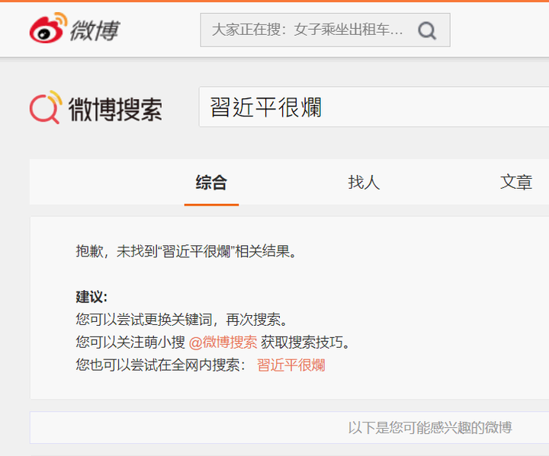The width and height of the screenshot is (549, 456).
Task: Click the 建议: heading text
Action: click(x=91, y=297)
